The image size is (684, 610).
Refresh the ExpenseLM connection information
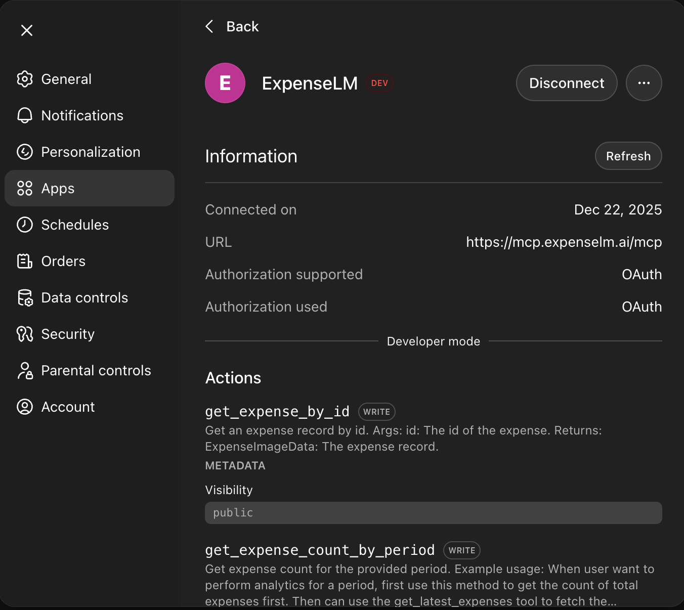(x=628, y=156)
